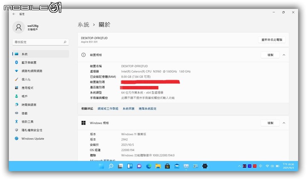Select 系統 in the settings sidebar

click(41, 54)
